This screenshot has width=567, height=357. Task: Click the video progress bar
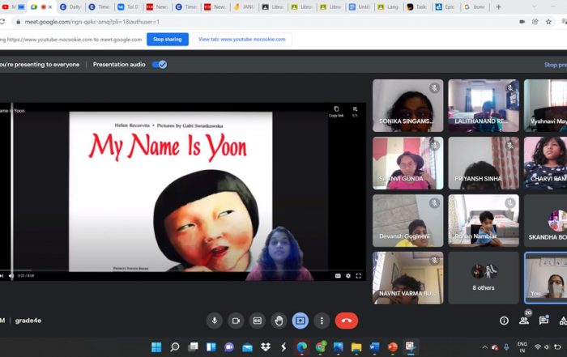183,270
